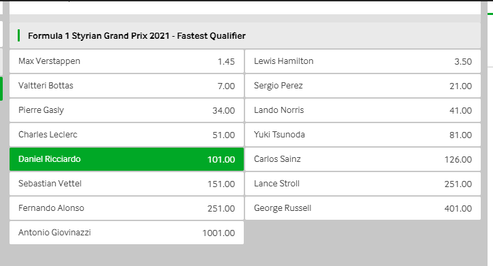
Task: Click the 3.50 price next to Hamilton
Action: point(463,61)
